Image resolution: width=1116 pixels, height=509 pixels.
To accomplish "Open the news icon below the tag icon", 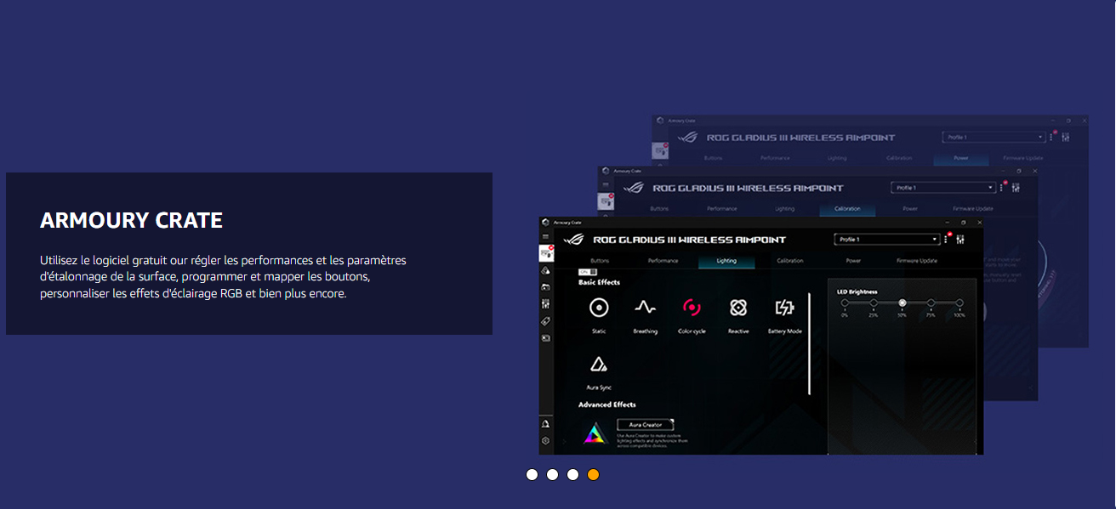I will [546, 338].
